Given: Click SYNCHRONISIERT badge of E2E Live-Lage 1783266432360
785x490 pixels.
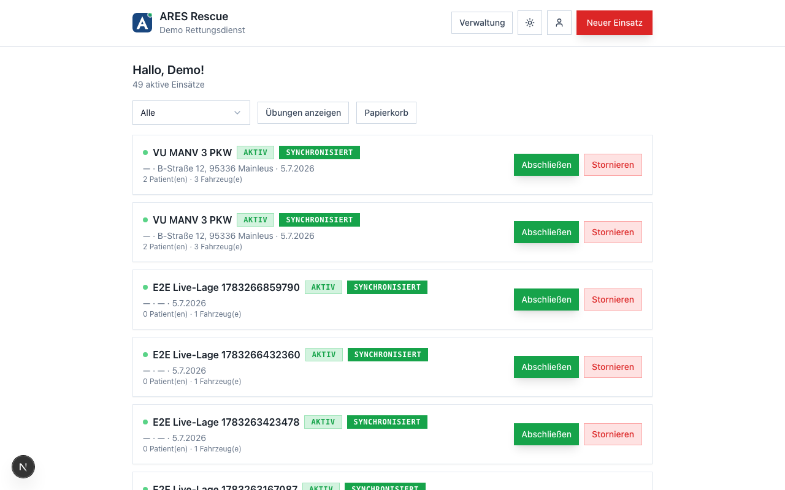Looking at the screenshot, I should pos(388,355).
